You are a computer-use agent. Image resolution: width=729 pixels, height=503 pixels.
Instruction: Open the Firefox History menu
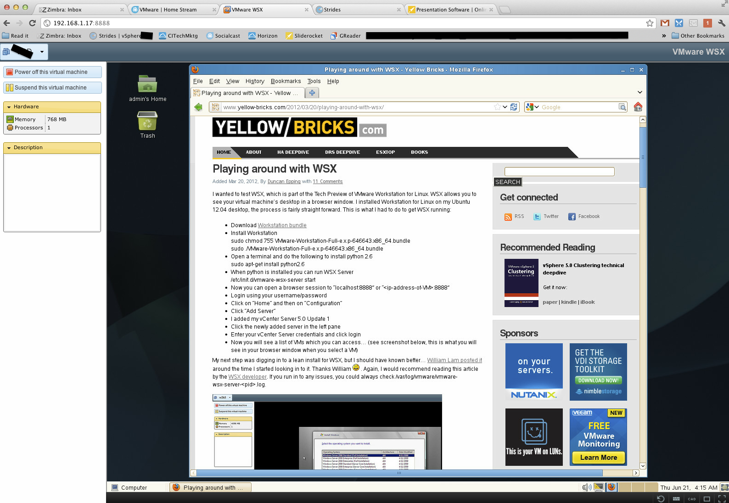click(255, 81)
